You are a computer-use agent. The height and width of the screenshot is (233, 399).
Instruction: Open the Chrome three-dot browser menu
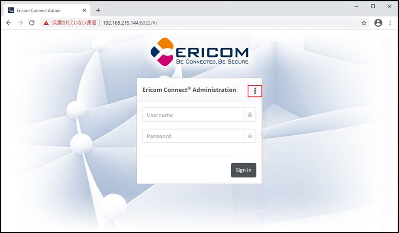point(390,23)
